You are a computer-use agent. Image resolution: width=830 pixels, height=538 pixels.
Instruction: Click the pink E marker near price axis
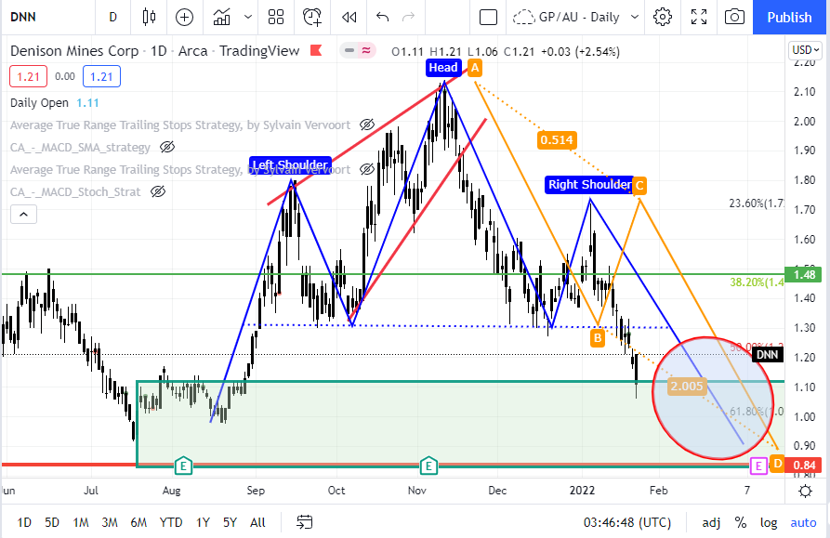point(758,466)
